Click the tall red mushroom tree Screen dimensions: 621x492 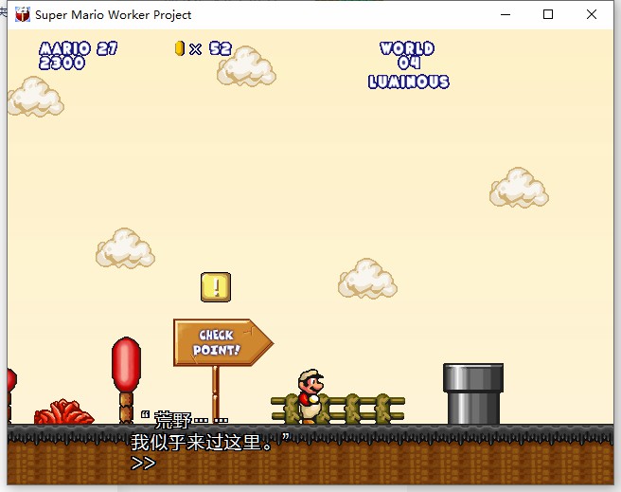click(126, 380)
